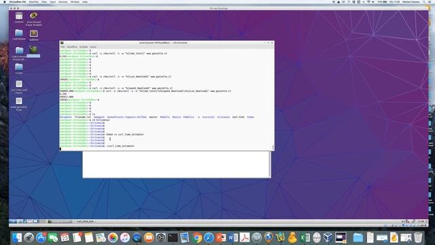
Task: Open the Modifica menu in terminal
Action: tap(72, 47)
